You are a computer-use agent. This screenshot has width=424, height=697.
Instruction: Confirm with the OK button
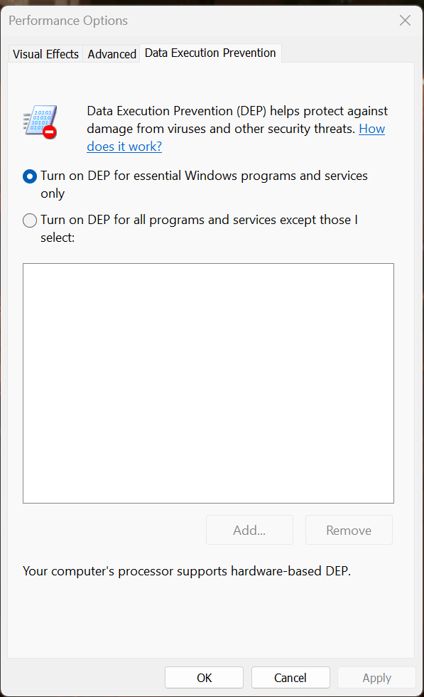pyautogui.click(x=205, y=678)
